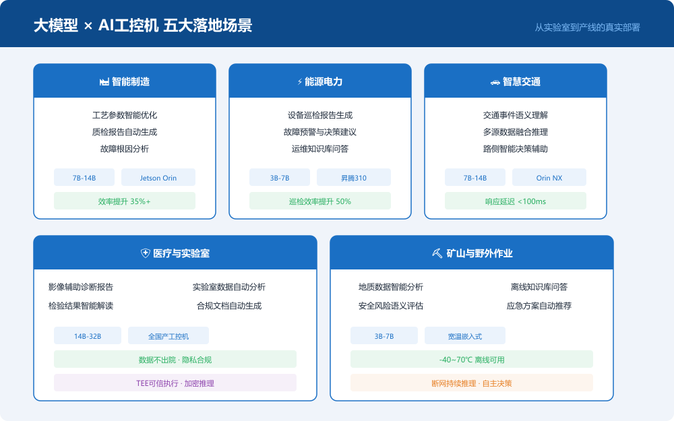
Task: Click the 巡检效率提升 50% progress badge
Action: pos(320,200)
